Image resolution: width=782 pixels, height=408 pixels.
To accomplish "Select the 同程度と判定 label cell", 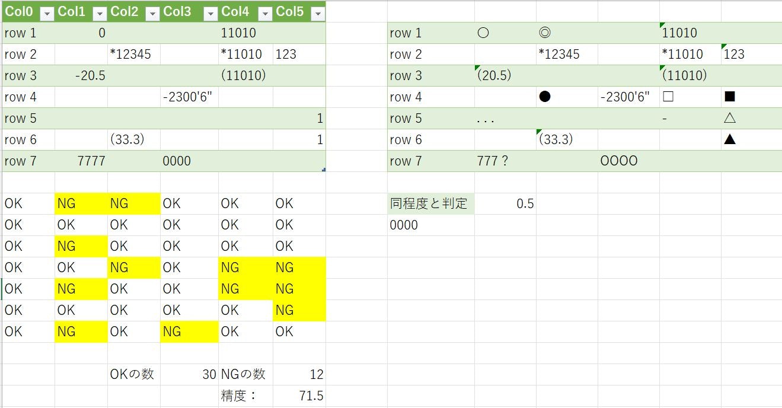I will pyautogui.click(x=431, y=203).
